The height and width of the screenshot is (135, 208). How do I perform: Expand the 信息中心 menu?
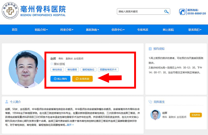118,30
